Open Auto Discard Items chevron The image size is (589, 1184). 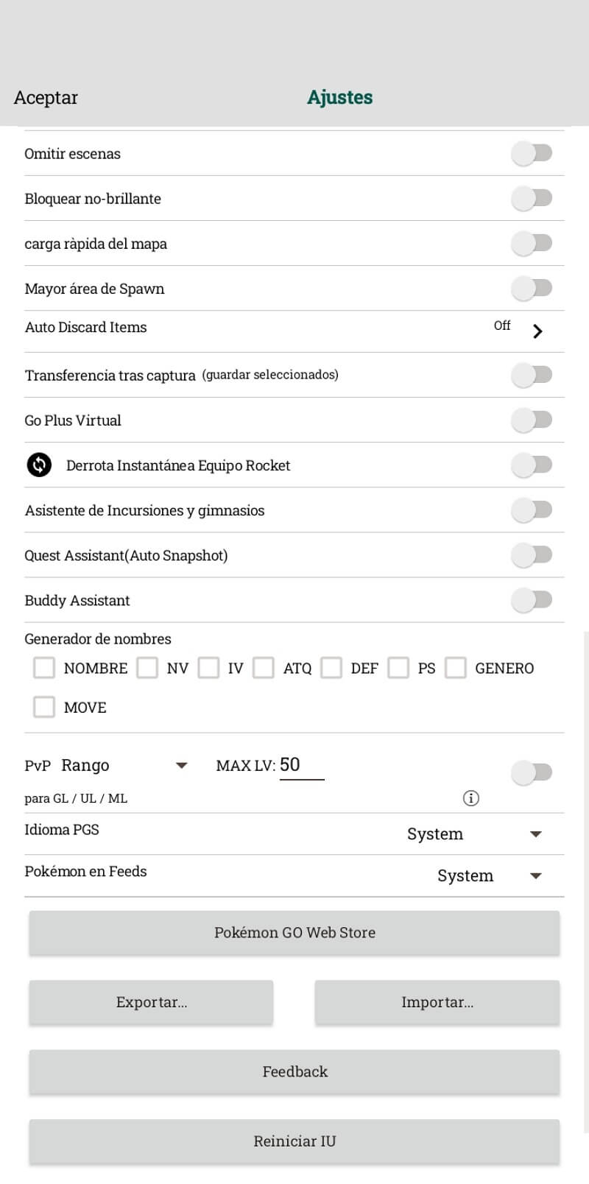[537, 331]
